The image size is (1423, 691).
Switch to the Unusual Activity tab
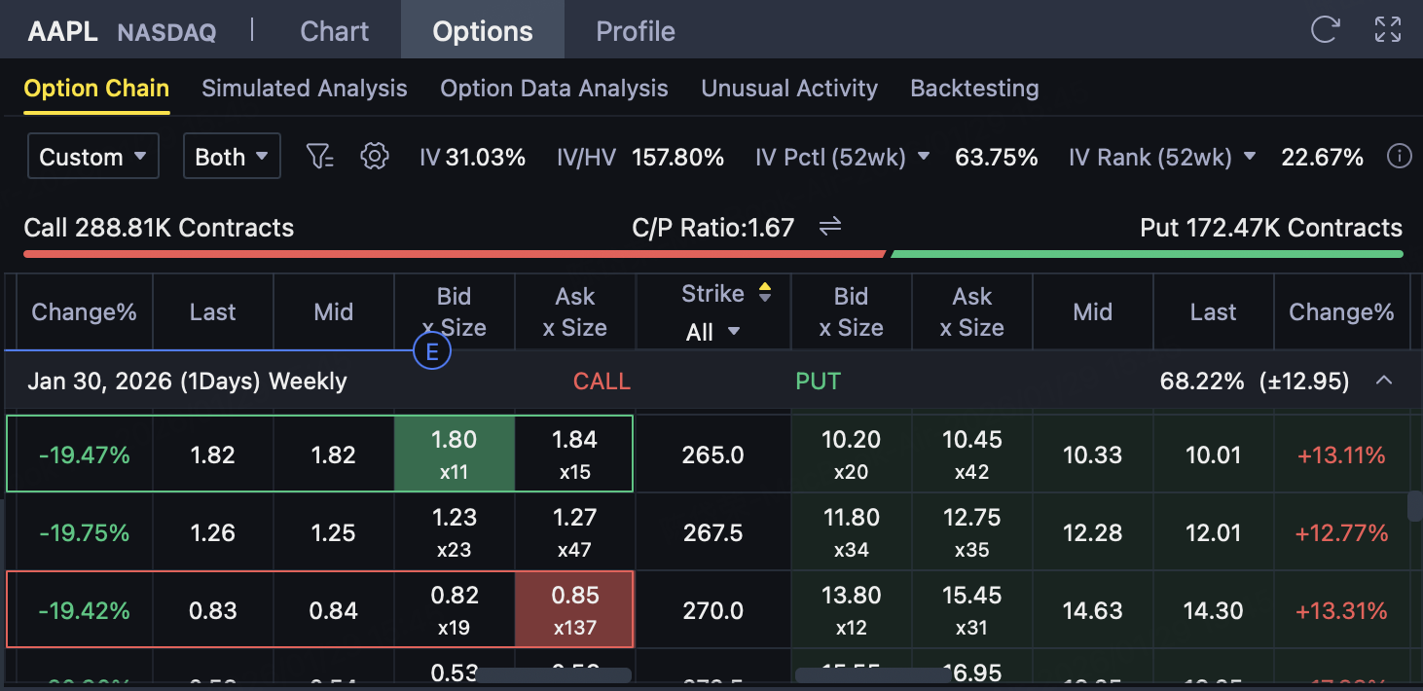[x=789, y=89]
